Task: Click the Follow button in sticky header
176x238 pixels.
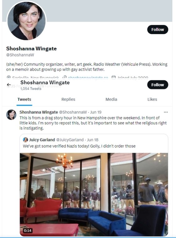Action: point(158,85)
